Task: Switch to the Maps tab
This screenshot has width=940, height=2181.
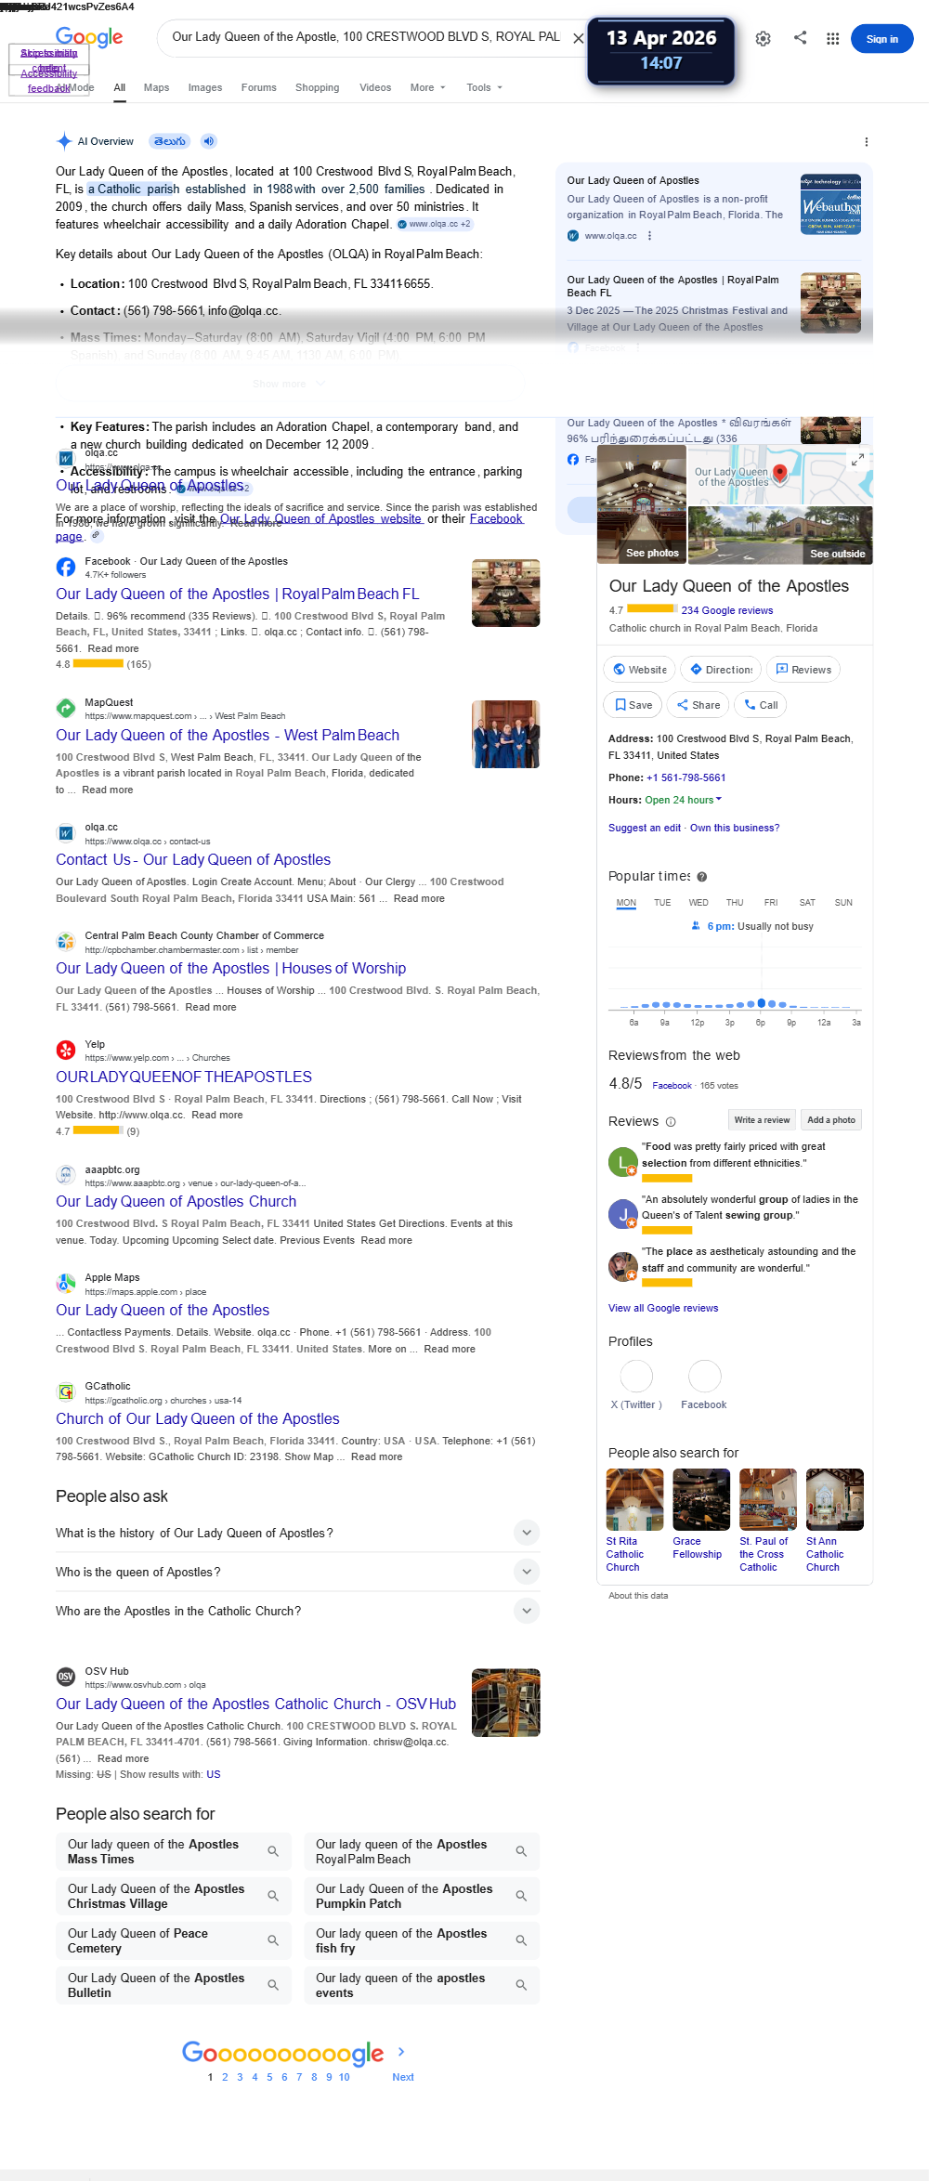Action: [156, 88]
